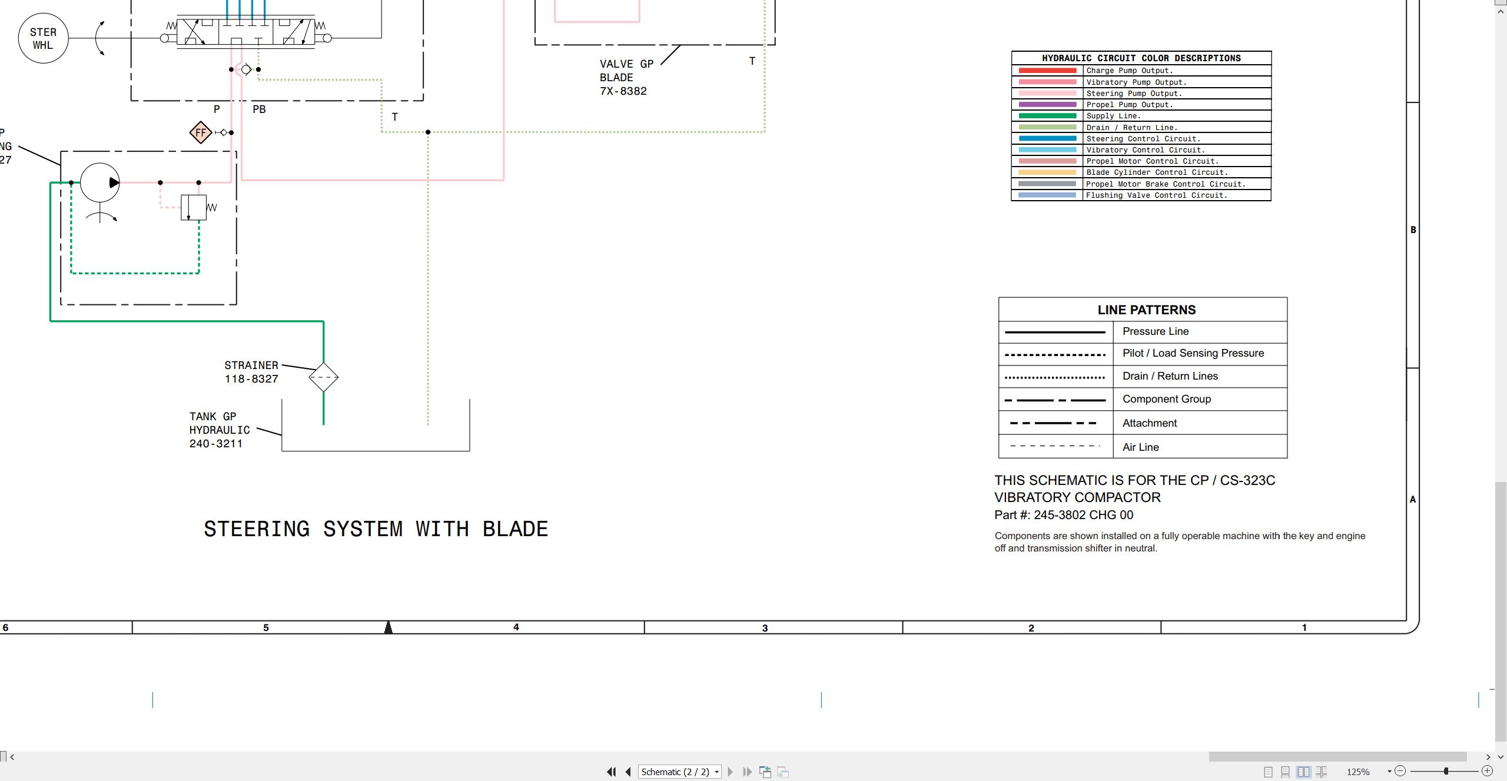Image resolution: width=1507 pixels, height=781 pixels.
Task: Click the "Steering Control Circuit." legend text
Action: tap(1143, 139)
